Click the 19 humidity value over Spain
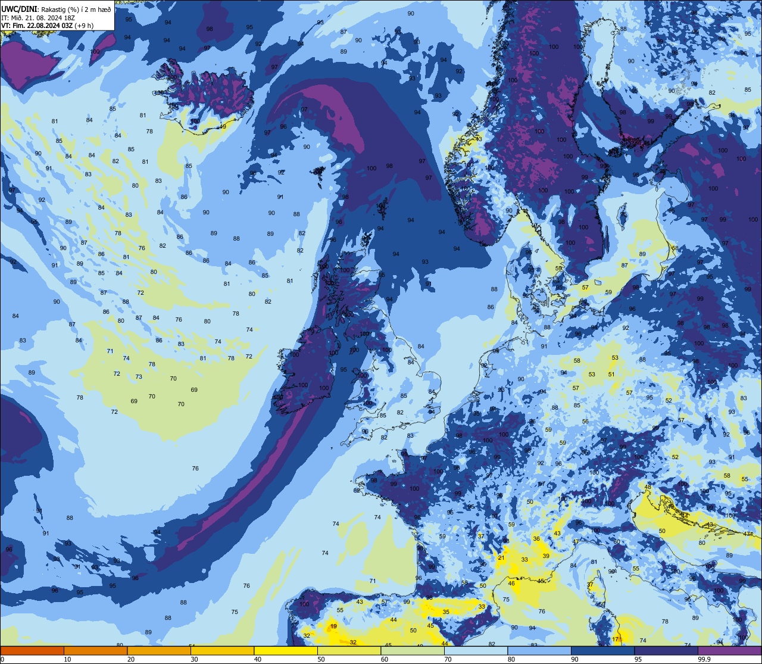 333,626
